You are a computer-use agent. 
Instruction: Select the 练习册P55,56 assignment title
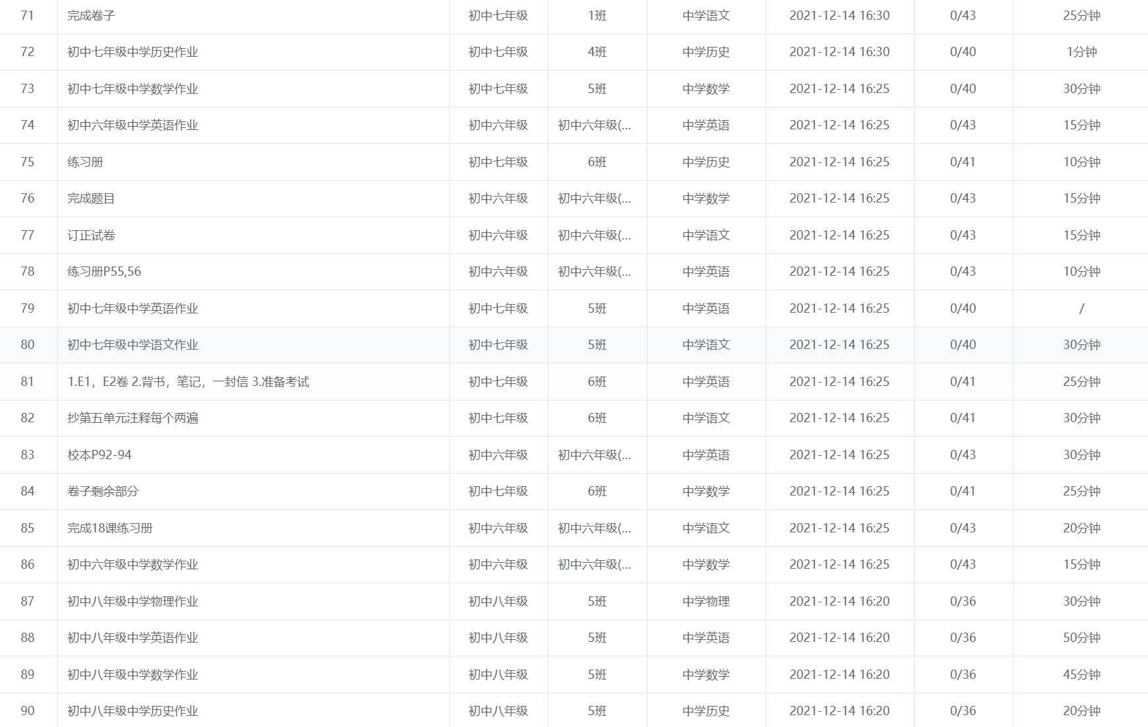point(104,271)
